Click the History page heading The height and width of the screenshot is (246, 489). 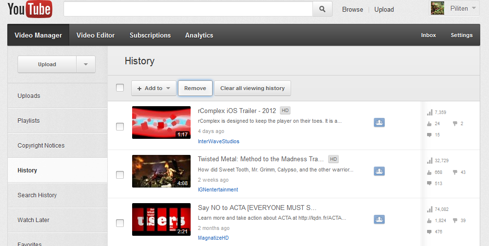click(139, 61)
